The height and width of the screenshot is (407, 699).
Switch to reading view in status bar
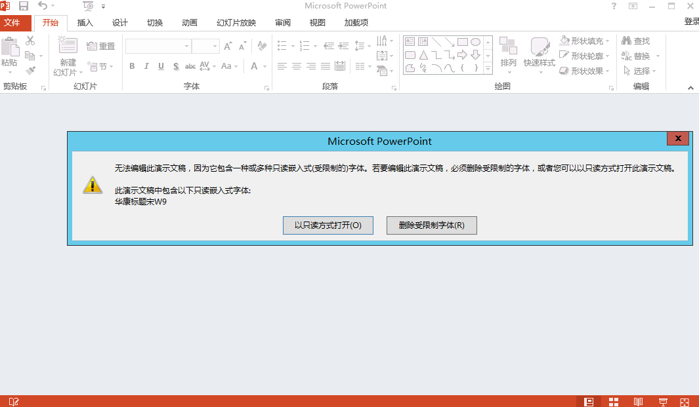pyautogui.click(x=638, y=402)
